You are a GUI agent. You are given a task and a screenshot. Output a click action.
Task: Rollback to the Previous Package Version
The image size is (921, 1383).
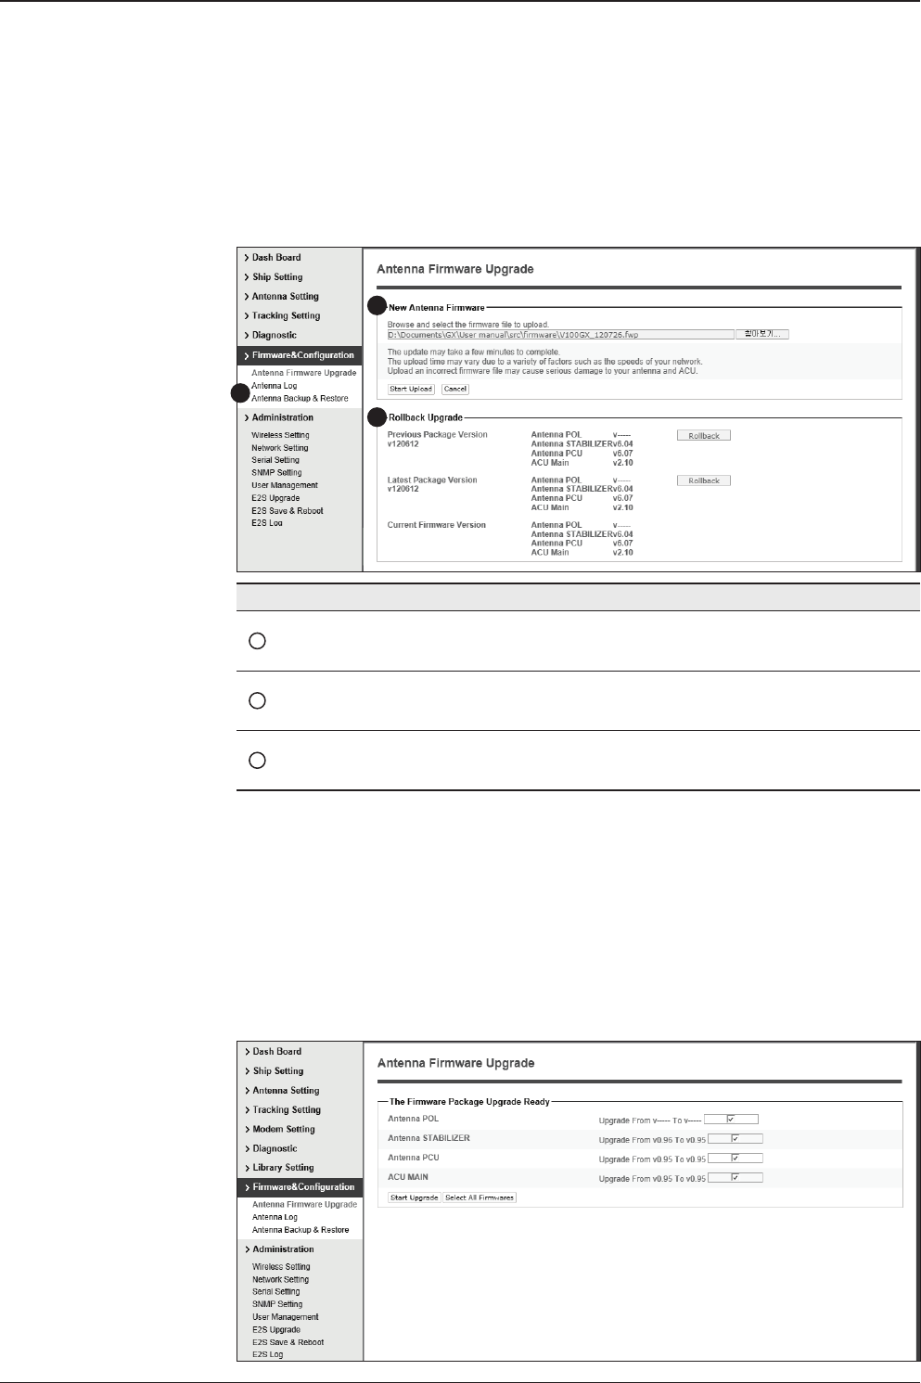pos(704,435)
